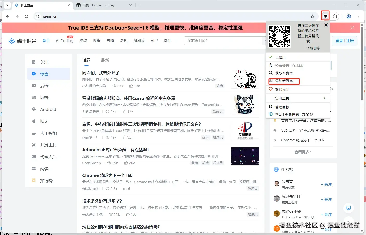The height and width of the screenshot is (235, 366).
Task: Select 阅读 category in sidebar
Action: (49, 169)
